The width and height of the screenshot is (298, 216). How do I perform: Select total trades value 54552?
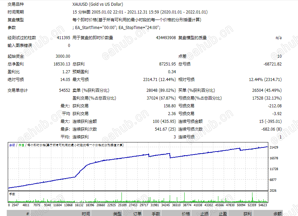tap(64, 90)
